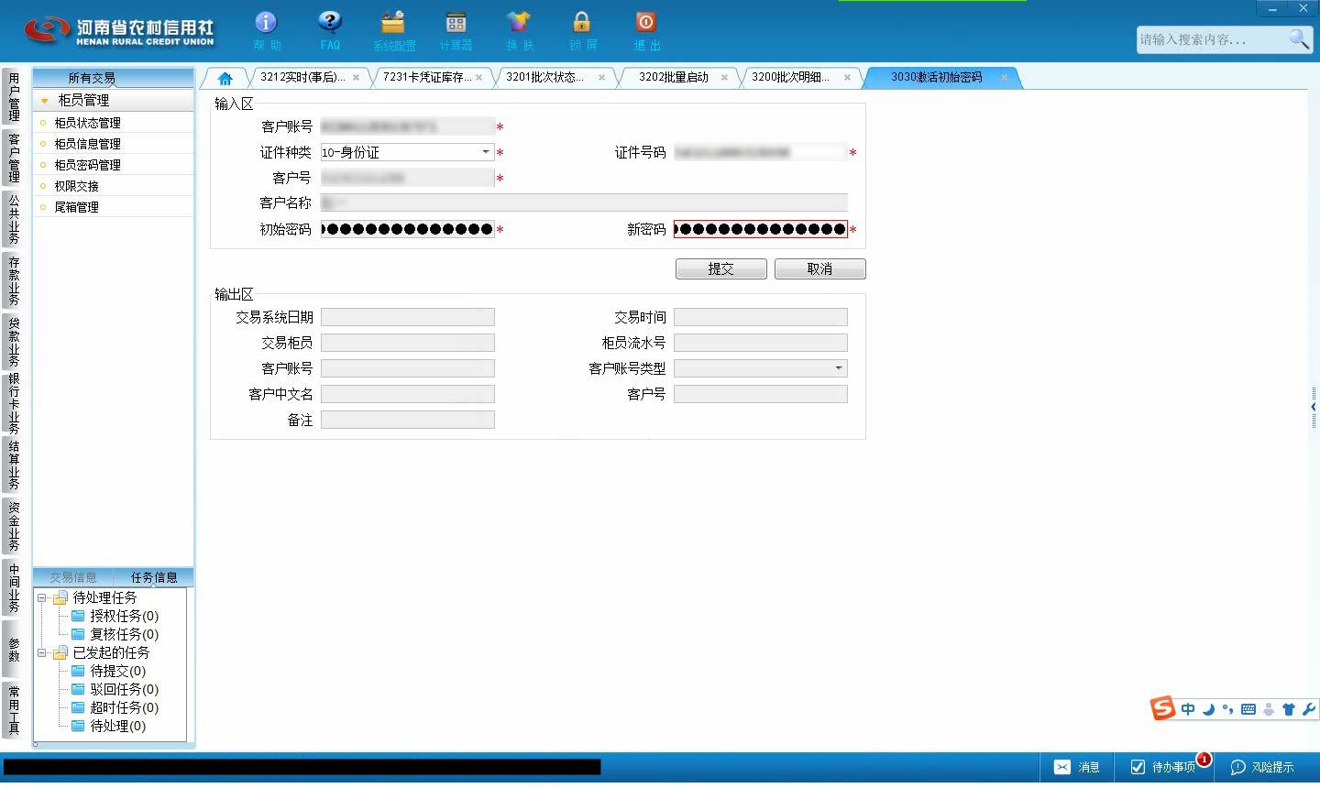1320x788 pixels.
Task: Open the Help (帮助) toolbar icon
Action: tap(266, 22)
